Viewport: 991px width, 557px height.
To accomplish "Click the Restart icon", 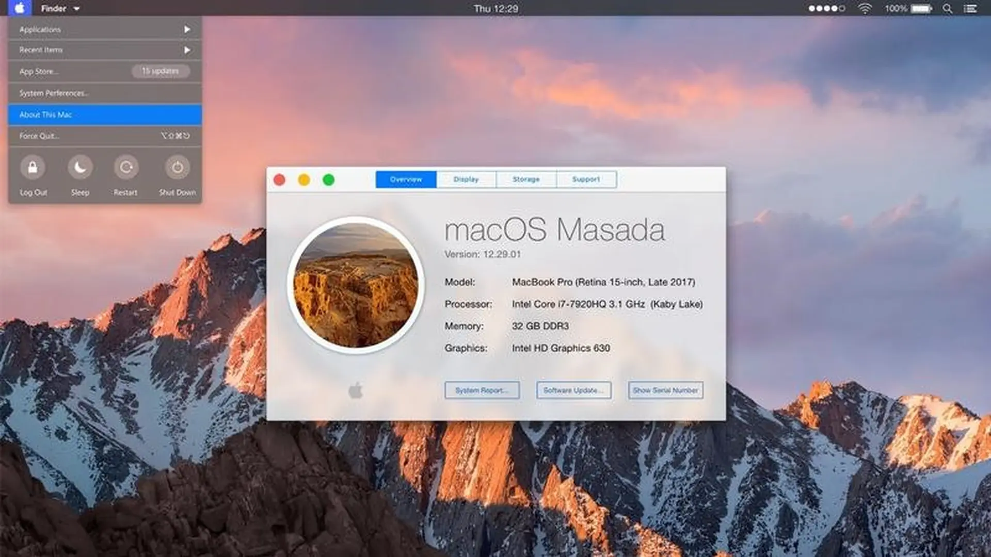I will point(126,167).
